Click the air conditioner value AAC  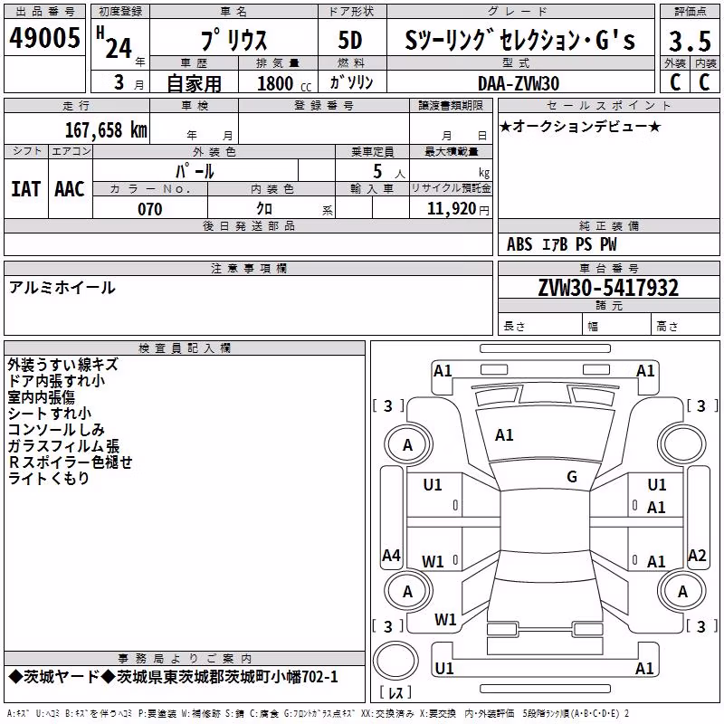coord(70,189)
